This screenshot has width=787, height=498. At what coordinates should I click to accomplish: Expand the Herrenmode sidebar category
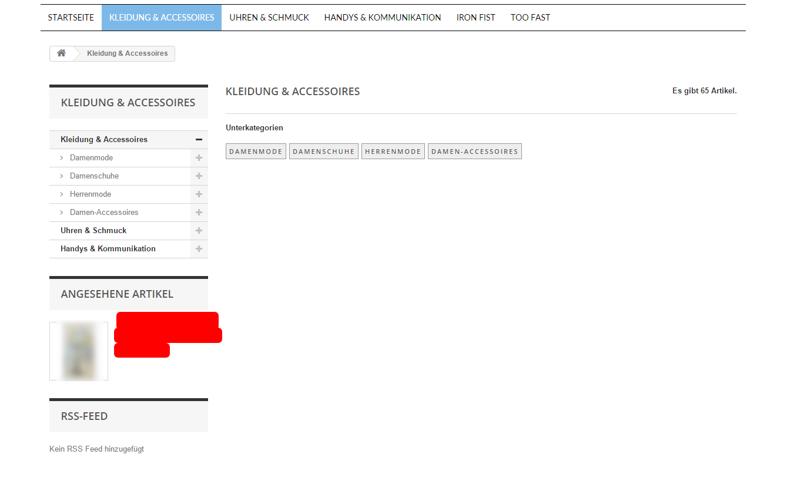pos(199,194)
